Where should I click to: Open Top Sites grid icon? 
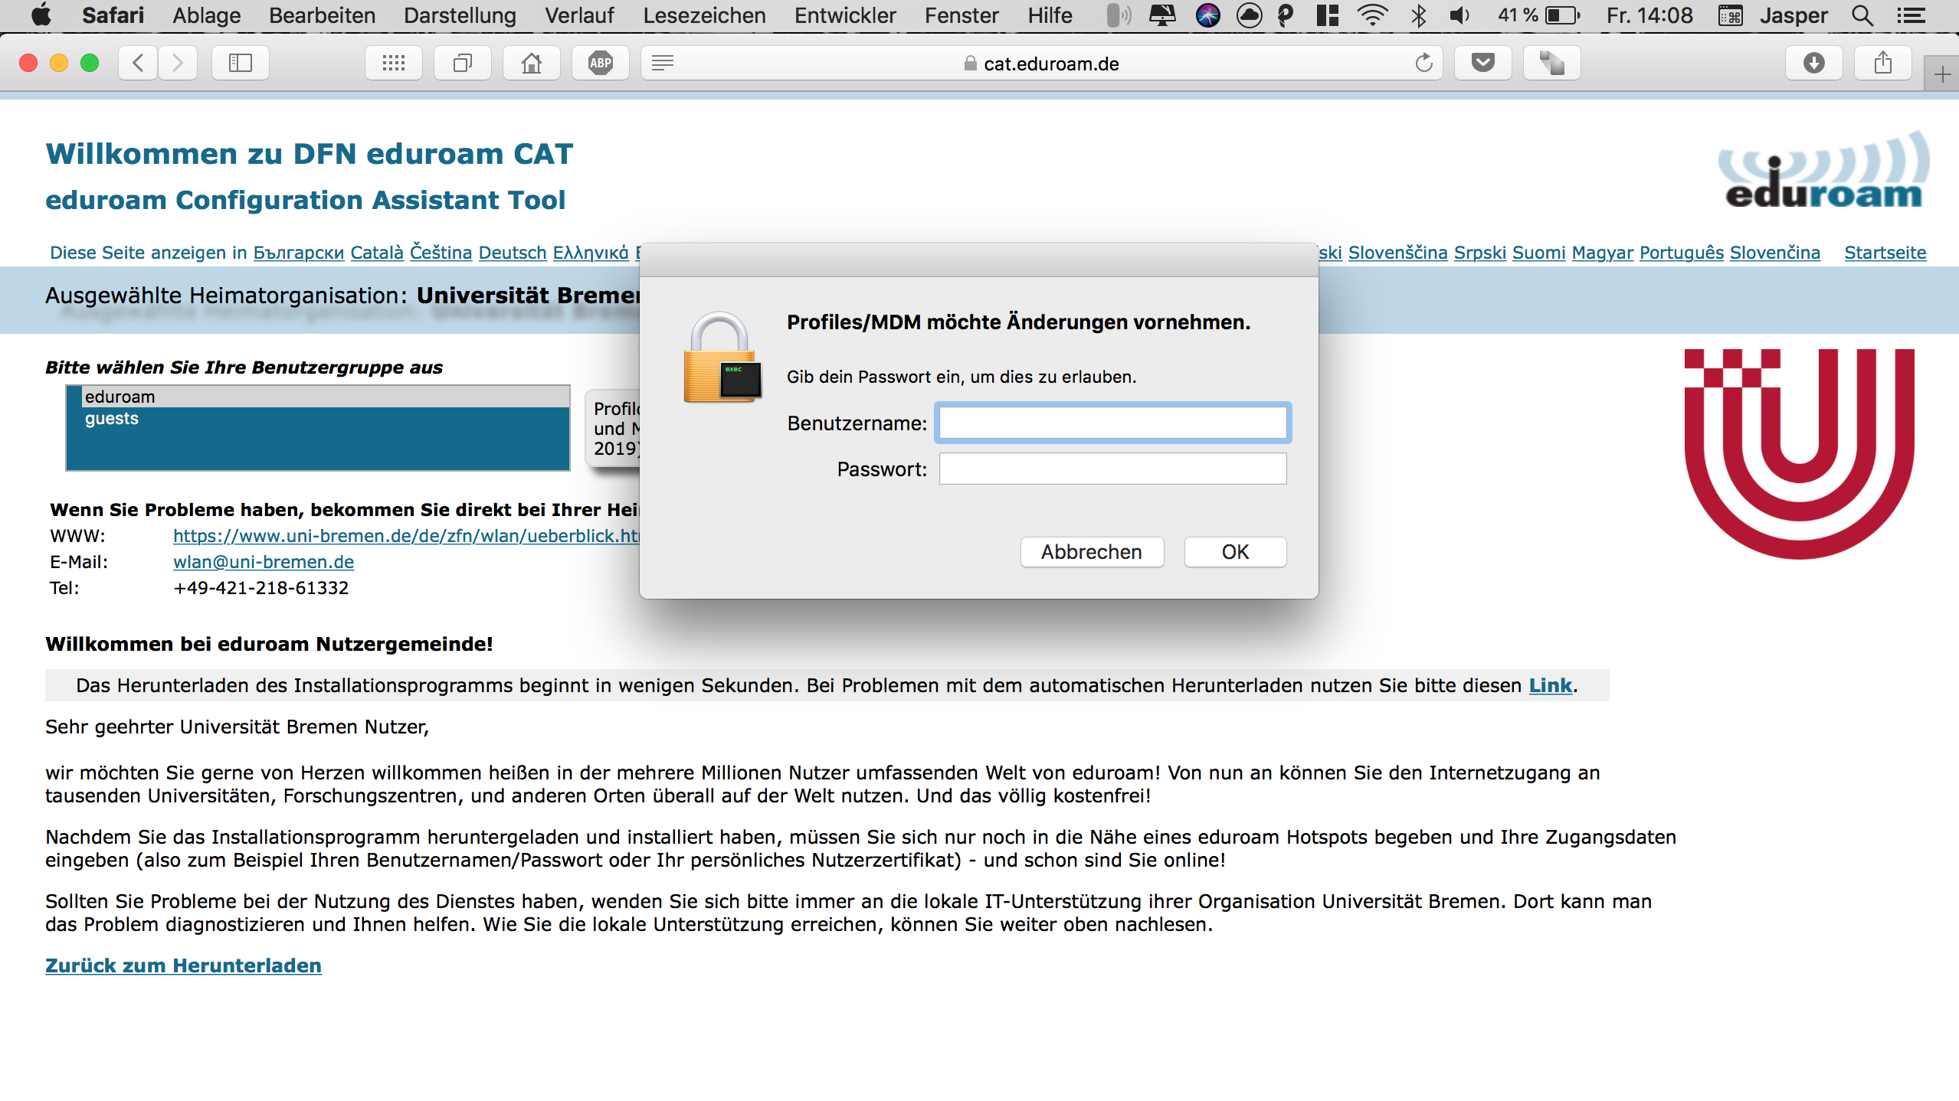393,63
